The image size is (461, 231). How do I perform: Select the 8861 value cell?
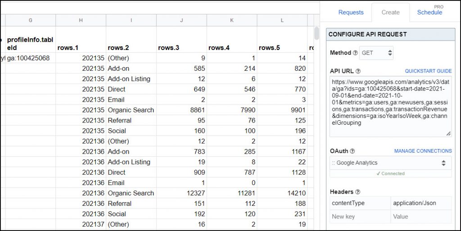[x=181, y=110]
